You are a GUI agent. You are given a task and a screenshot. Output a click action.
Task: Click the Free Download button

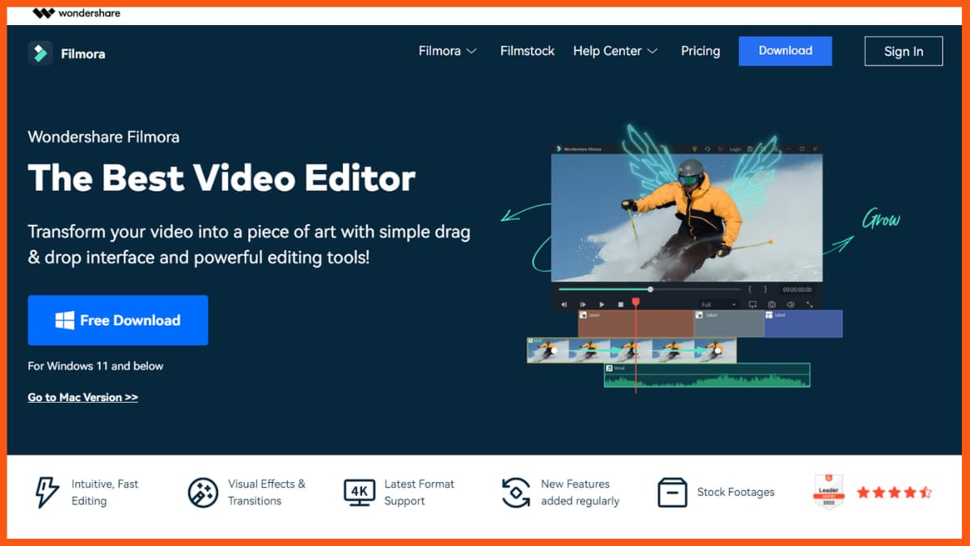coord(117,320)
